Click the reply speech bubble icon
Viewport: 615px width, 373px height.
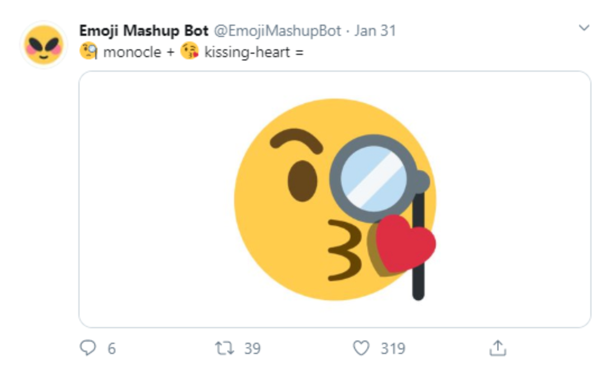click(88, 348)
